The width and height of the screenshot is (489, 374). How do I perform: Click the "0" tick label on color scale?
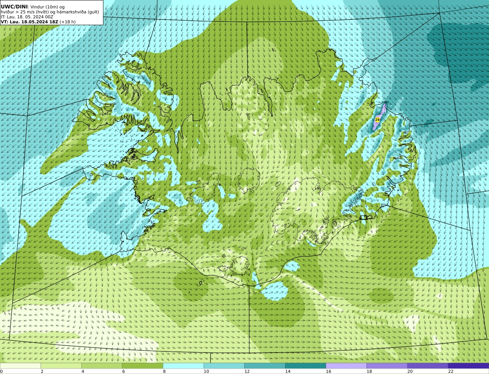point(2,371)
